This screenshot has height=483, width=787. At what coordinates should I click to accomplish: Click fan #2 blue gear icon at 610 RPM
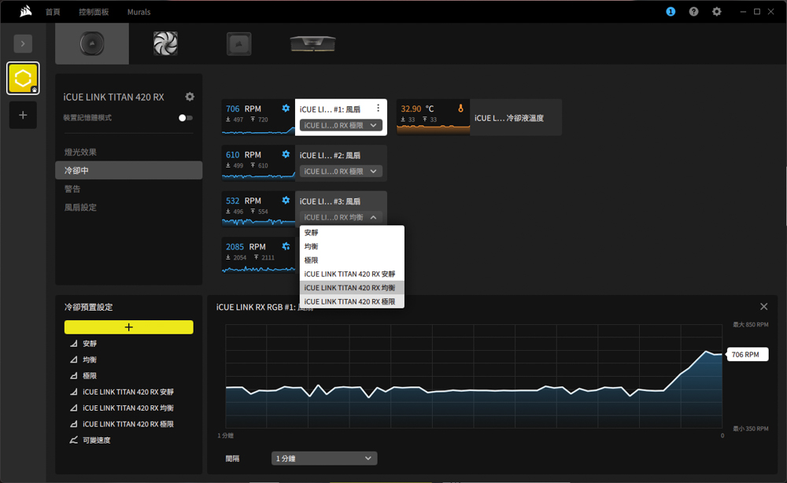[x=286, y=154]
